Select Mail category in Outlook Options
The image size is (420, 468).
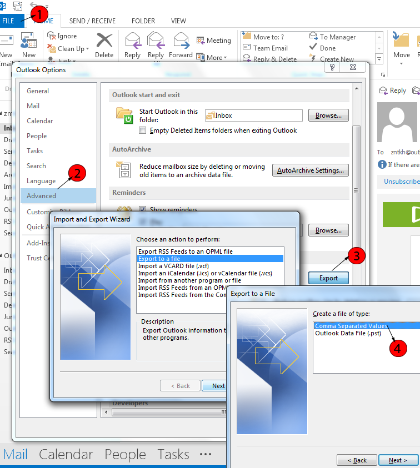[x=33, y=106]
